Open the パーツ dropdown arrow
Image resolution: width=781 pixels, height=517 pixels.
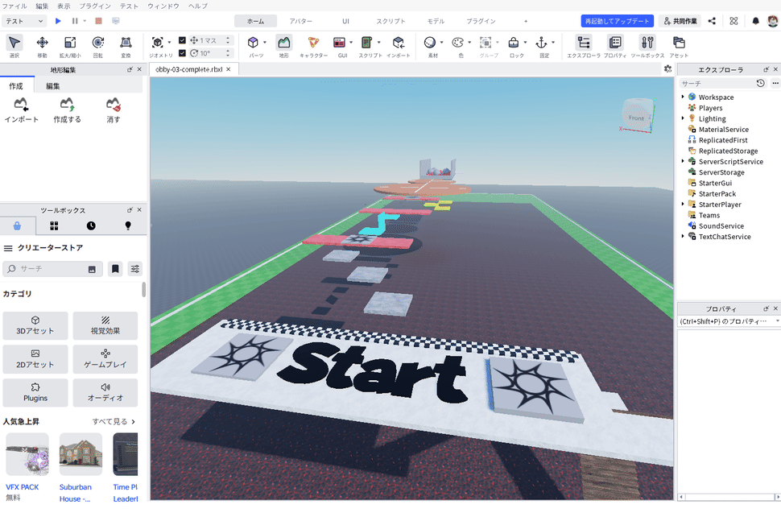point(264,43)
